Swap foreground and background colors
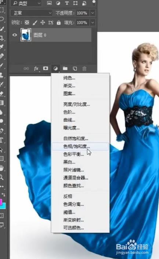The width and height of the screenshot is (159, 259). pyautogui.click(x=3, y=194)
